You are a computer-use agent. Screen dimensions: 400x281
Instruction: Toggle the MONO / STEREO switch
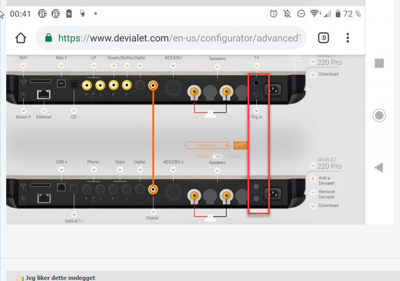coord(218,156)
